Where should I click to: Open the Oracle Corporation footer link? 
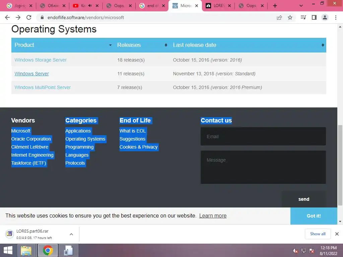(31, 139)
